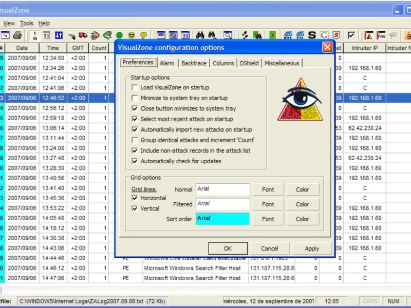411x308 pixels.
Task: Click the blue list window toolbar icon
Action: tap(161, 35)
